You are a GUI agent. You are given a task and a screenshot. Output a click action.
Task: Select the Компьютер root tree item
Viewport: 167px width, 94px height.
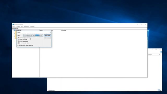18,30
